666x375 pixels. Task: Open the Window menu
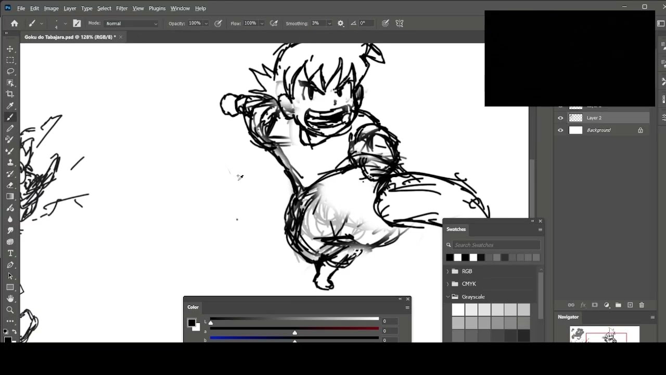180,8
